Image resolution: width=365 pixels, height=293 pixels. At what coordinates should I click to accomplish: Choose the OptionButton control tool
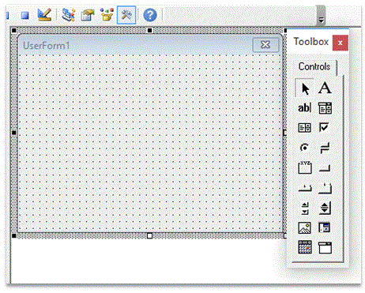tap(304, 148)
